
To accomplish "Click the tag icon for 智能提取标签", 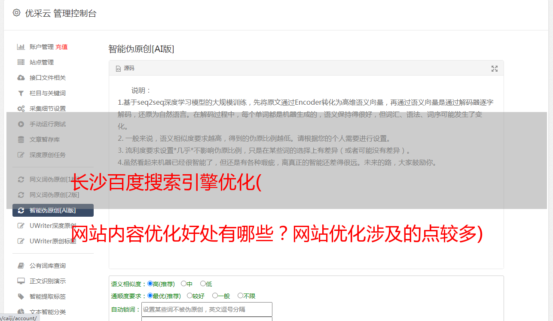I will click(x=21, y=297).
